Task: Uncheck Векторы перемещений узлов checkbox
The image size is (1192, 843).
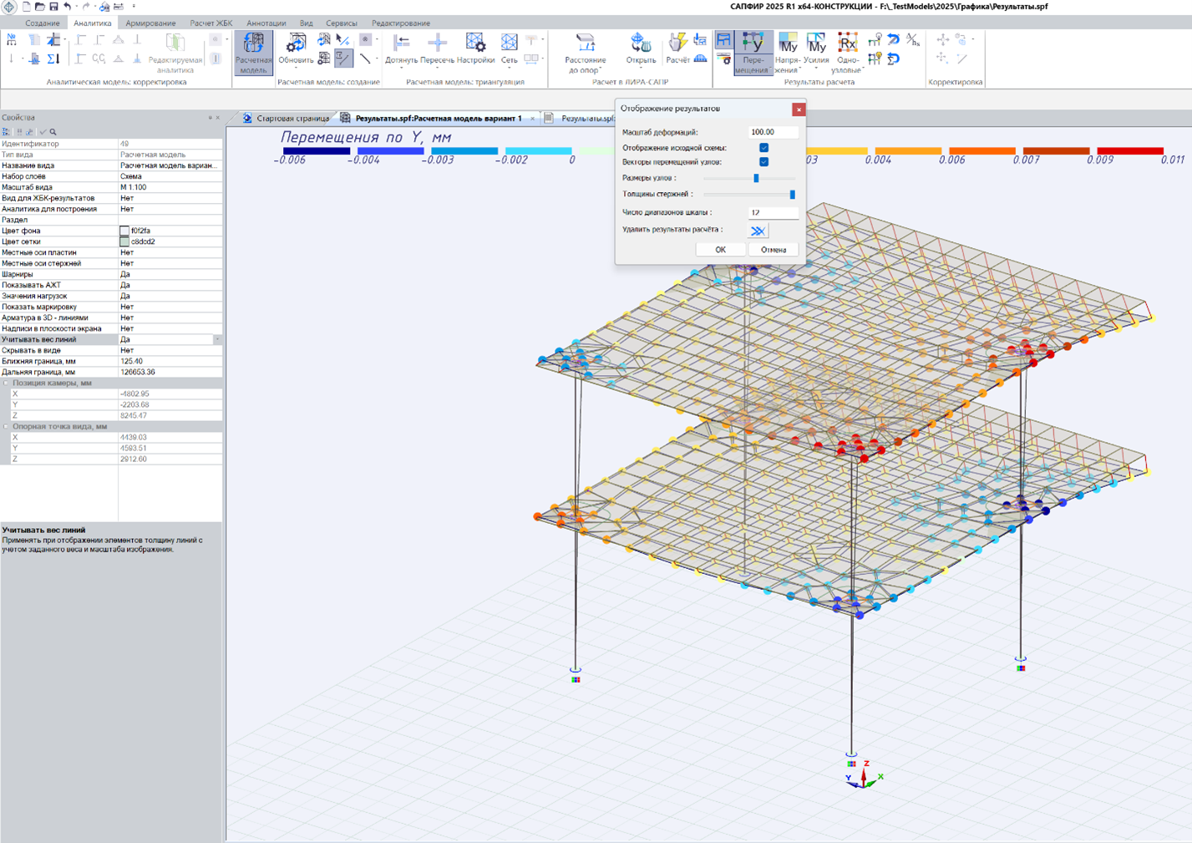Action: [x=763, y=162]
